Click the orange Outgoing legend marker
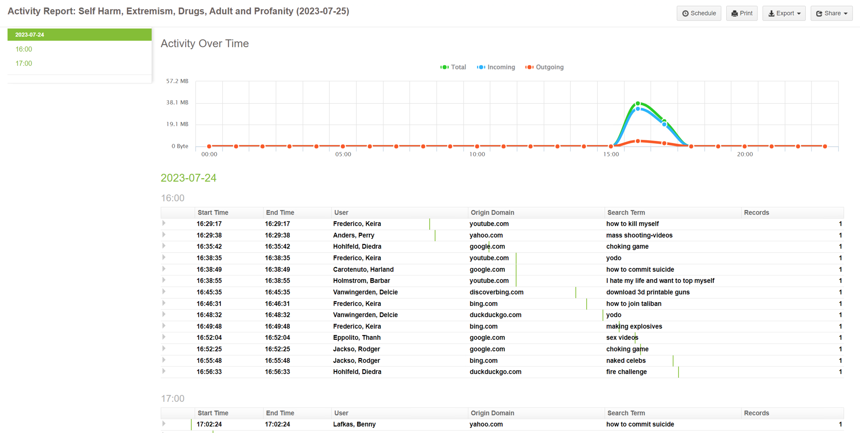Screen dimensions: 860x433 click(529, 67)
